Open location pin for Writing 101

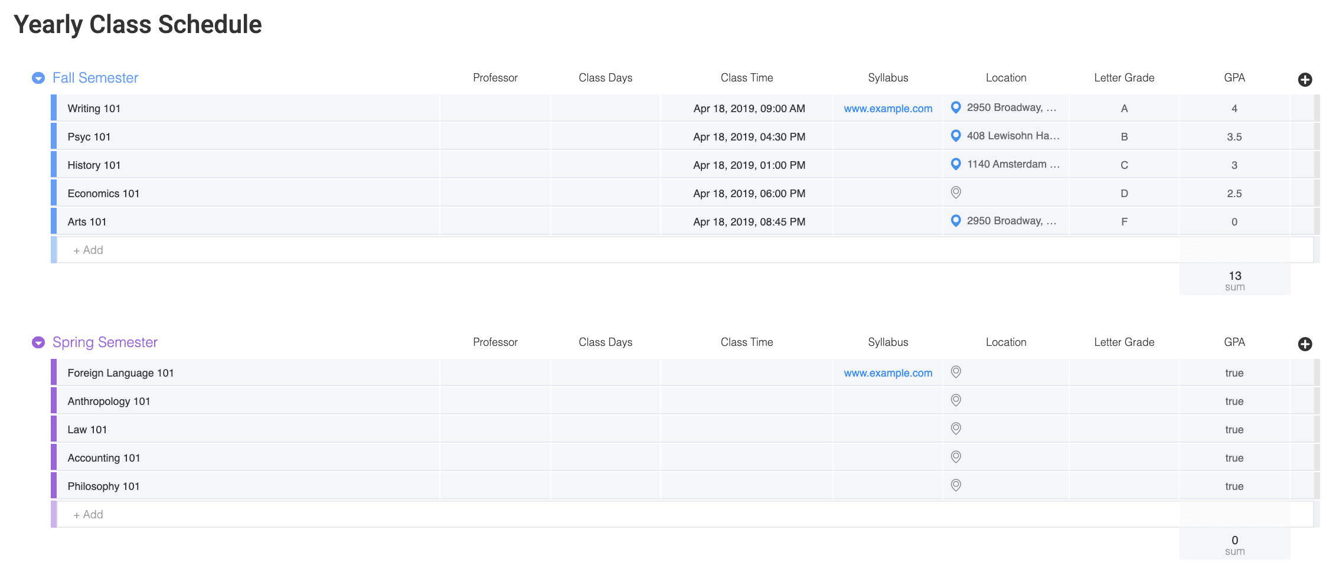[956, 107]
